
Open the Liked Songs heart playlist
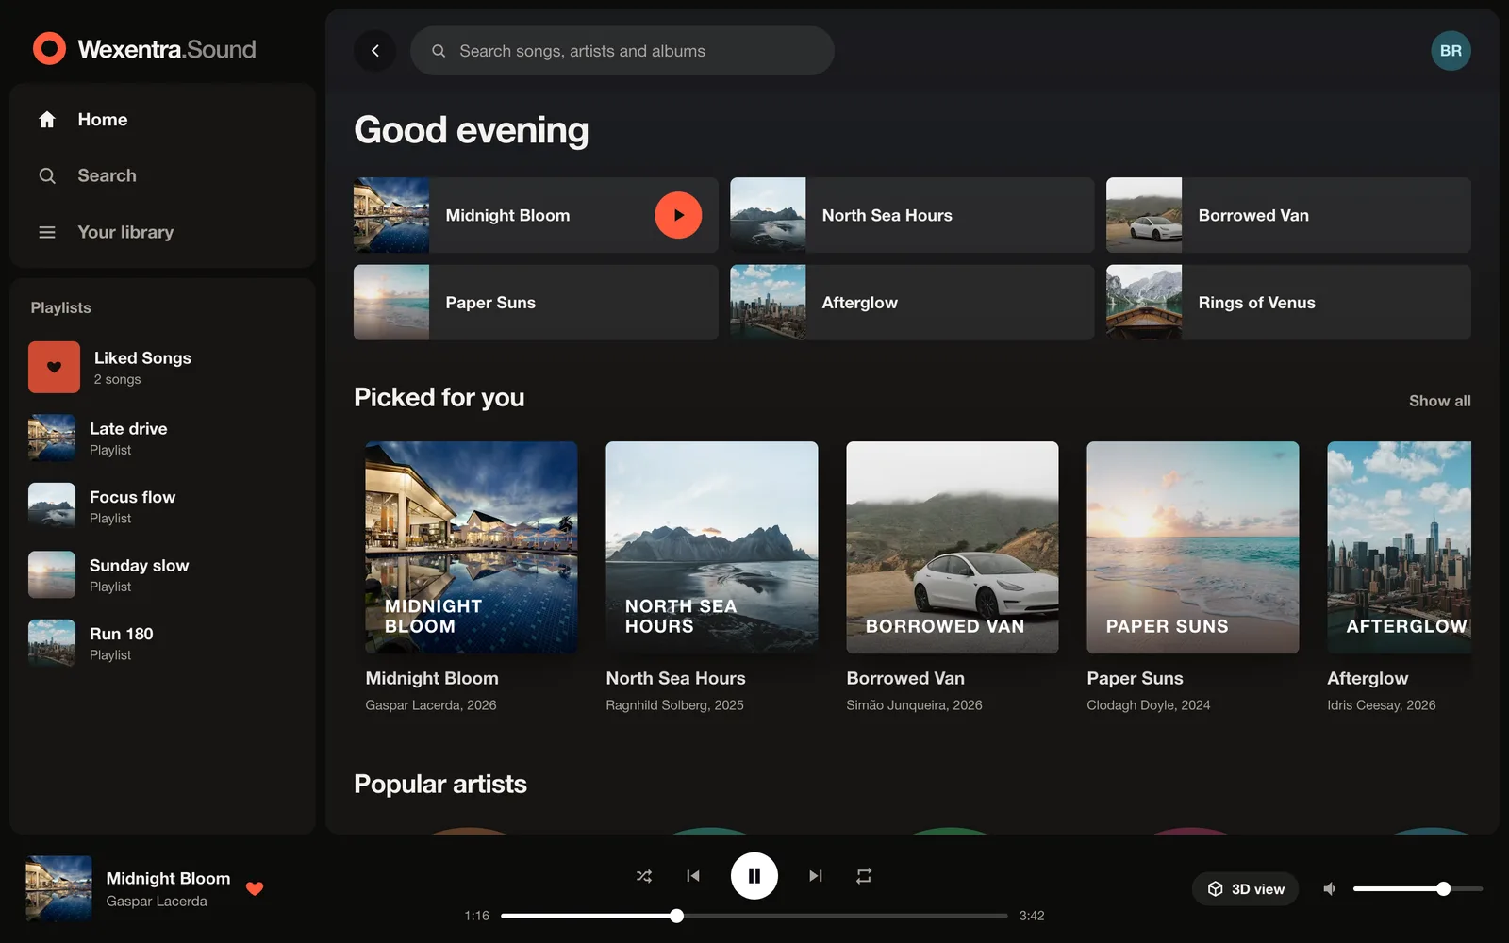(162, 367)
